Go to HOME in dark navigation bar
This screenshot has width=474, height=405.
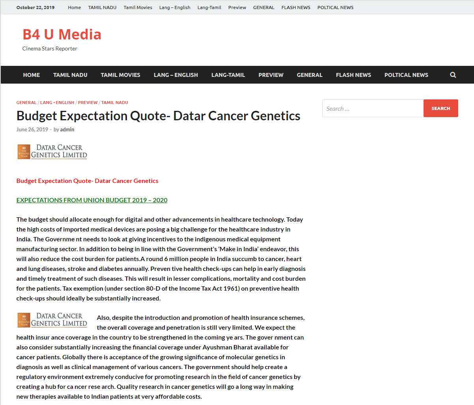click(x=32, y=75)
